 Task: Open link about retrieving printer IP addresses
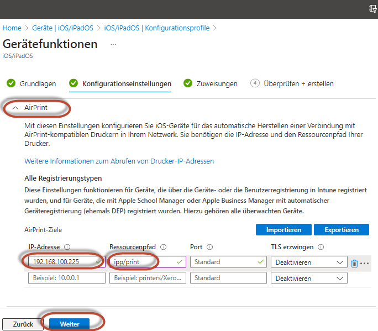119,161
